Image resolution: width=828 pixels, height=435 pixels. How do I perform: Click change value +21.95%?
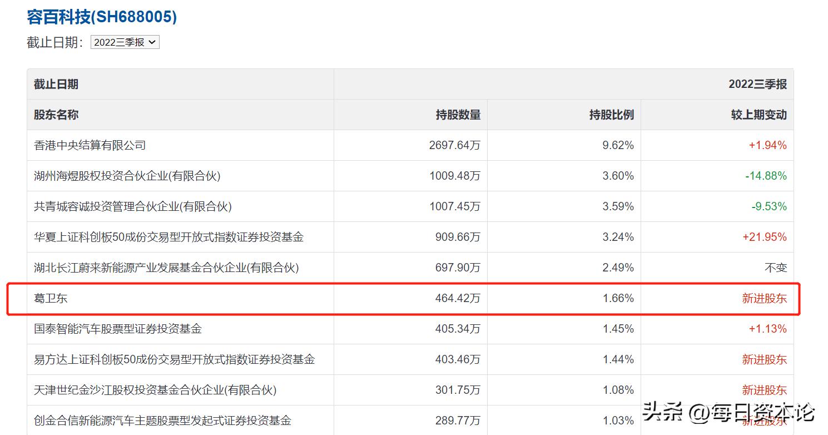point(765,238)
